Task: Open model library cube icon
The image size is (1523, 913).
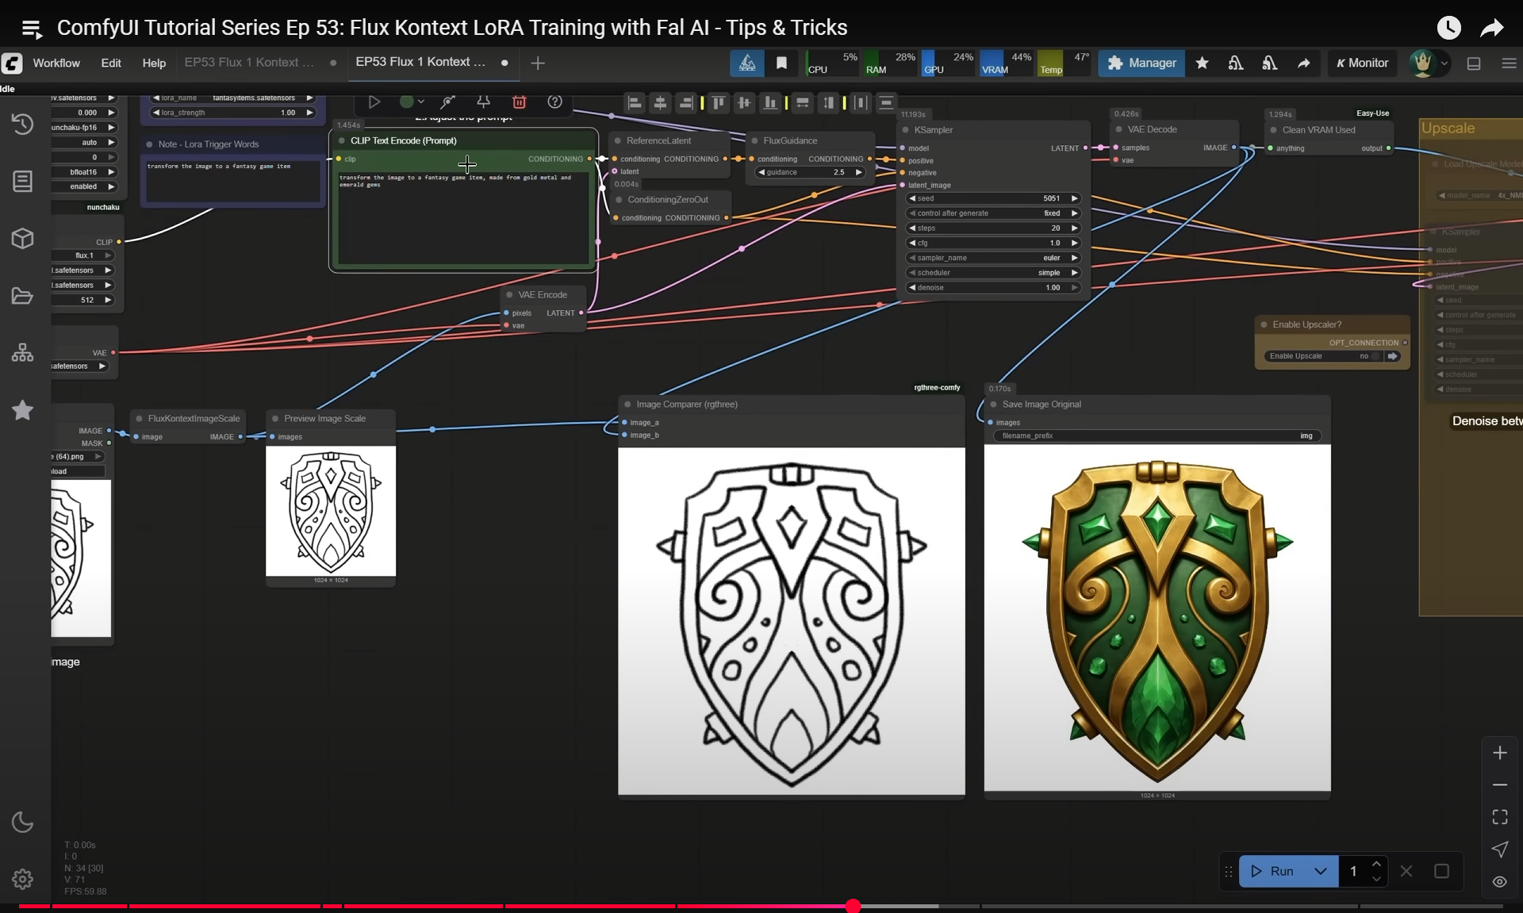Action: 22,238
